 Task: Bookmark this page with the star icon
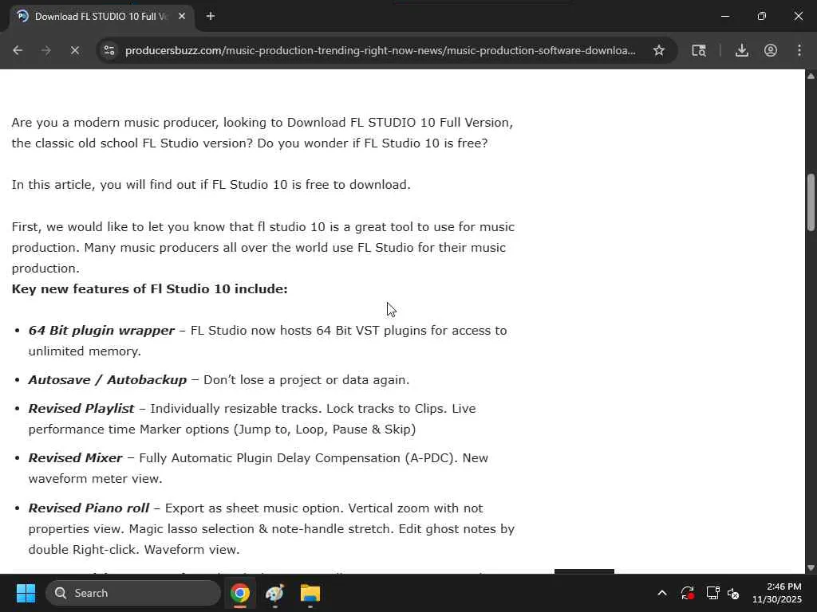click(658, 50)
